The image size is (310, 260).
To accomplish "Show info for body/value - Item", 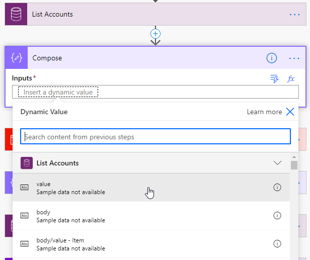I will pyautogui.click(x=277, y=244).
